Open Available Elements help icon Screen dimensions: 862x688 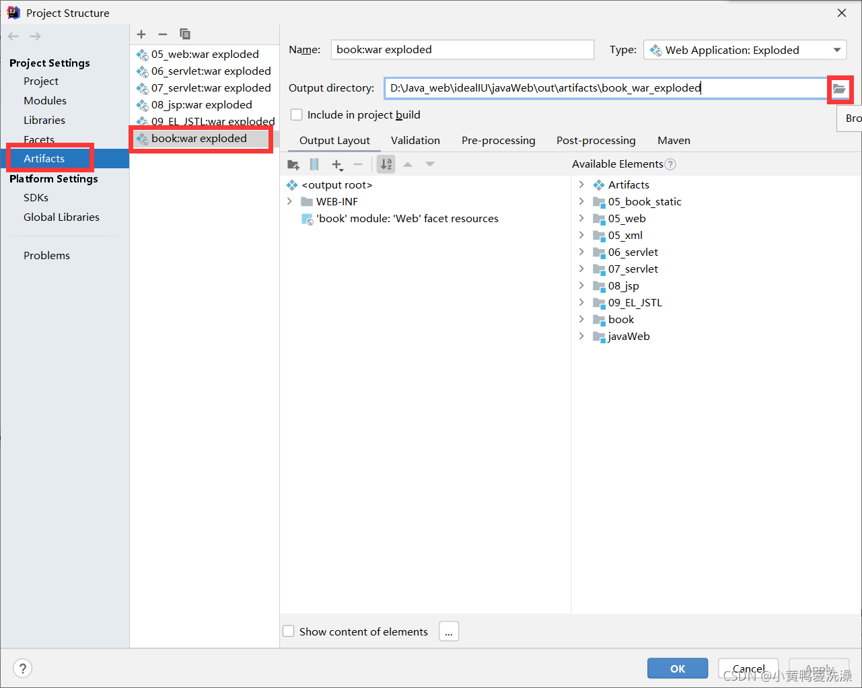(x=670, y=164)
